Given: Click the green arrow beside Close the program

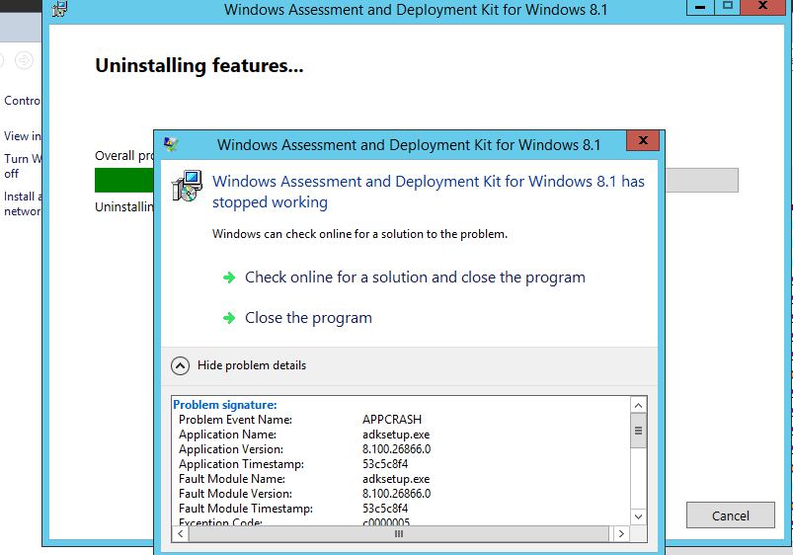Looking at the screenshot, I should 229,318.
